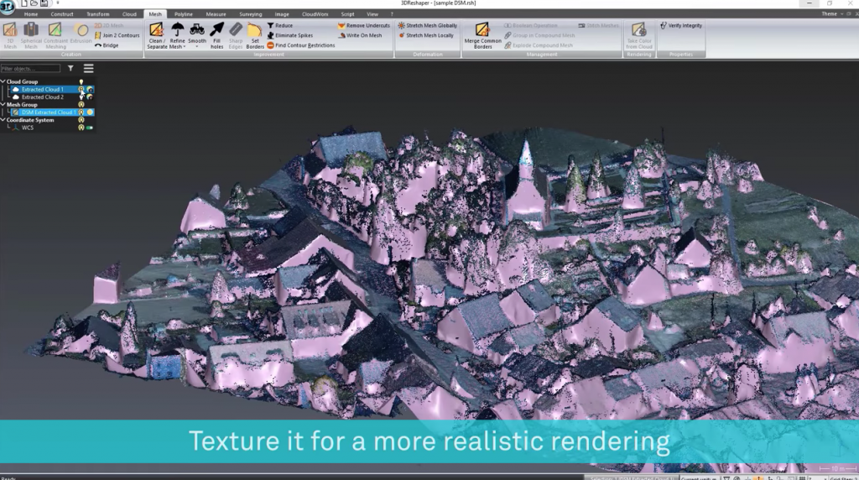The width and height of the screenshot is (859, 480).
Task: Change color swatch of Extracted Cloud 2
Action: [90, 97]
